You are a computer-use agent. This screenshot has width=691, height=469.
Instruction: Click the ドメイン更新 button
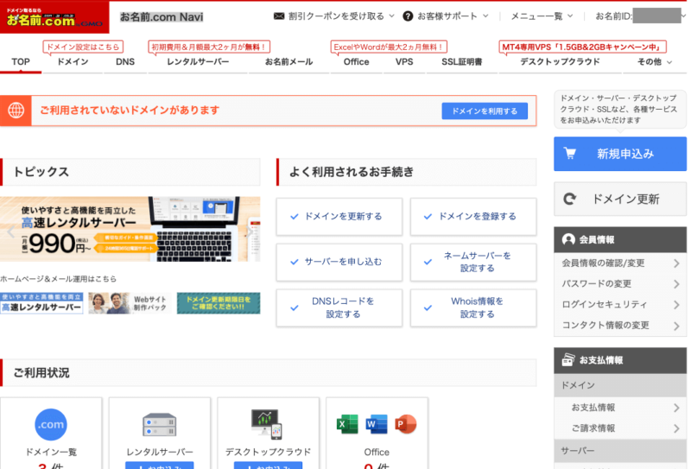pyautogui.click(x=620, y=199)
